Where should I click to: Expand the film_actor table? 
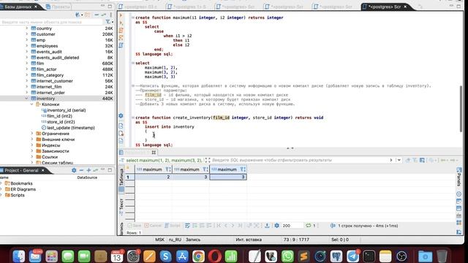pos(26,69)
